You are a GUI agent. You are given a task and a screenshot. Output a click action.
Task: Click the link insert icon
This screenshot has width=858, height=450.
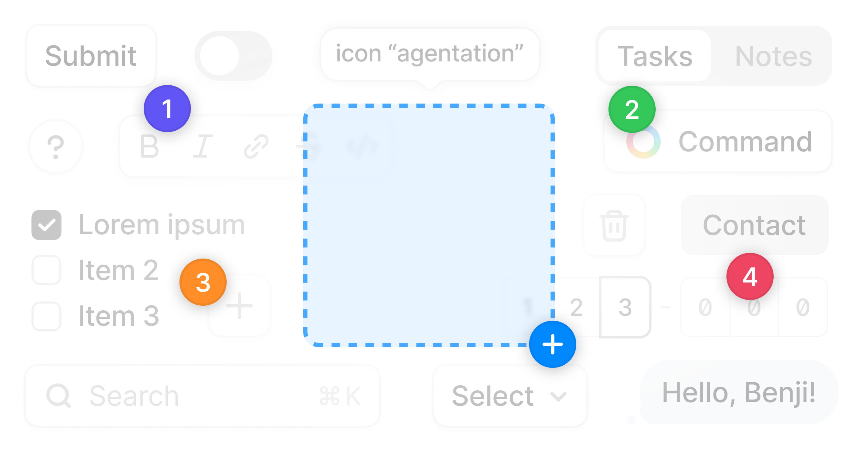256,146
